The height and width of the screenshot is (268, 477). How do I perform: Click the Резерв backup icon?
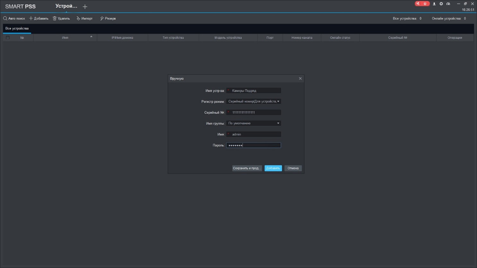point(102,19)
